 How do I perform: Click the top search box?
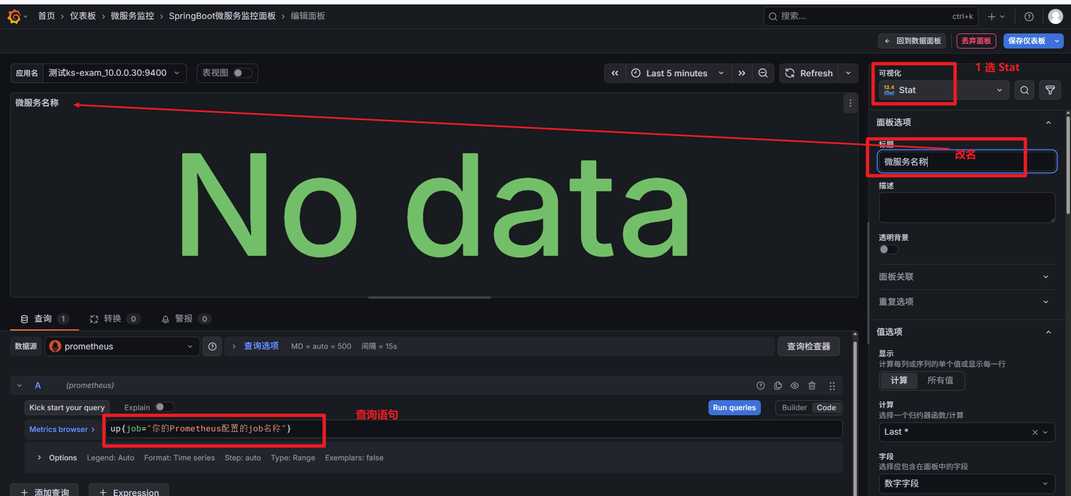tap(870, 16)
